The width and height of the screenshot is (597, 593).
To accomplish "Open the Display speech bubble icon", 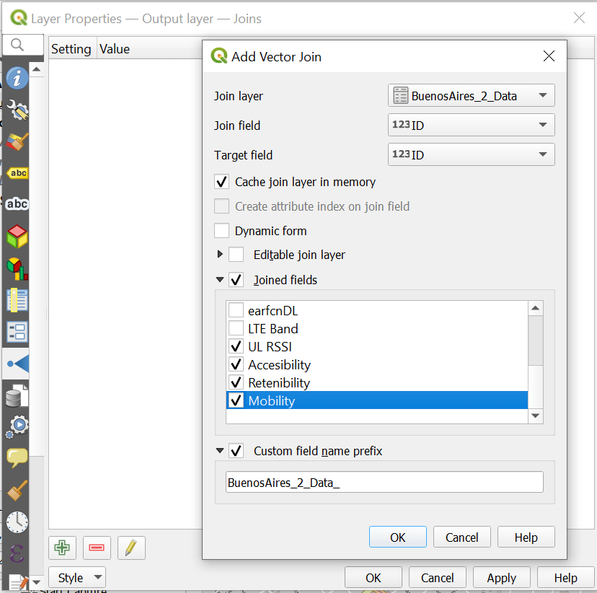I will [x=17, y=457].
